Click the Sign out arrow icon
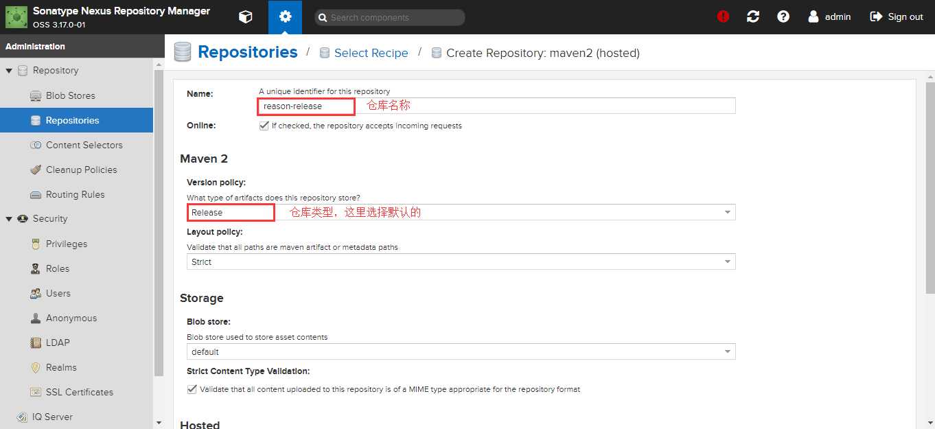Image resolution: width=935 pixels, height=429 pixels. [x=876, y=16]
